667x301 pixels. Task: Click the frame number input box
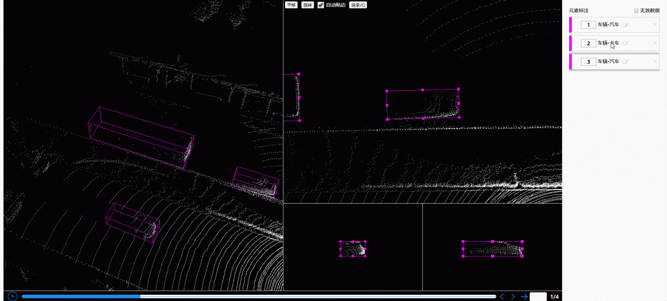538,297
